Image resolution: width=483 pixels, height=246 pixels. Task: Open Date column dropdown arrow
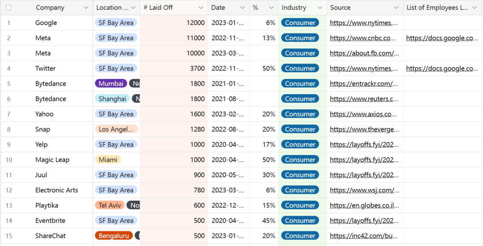(x=242, y=8)
